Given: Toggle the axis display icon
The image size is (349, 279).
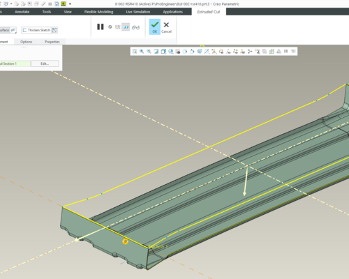Looking at the screenshot, I should point(228,52).
